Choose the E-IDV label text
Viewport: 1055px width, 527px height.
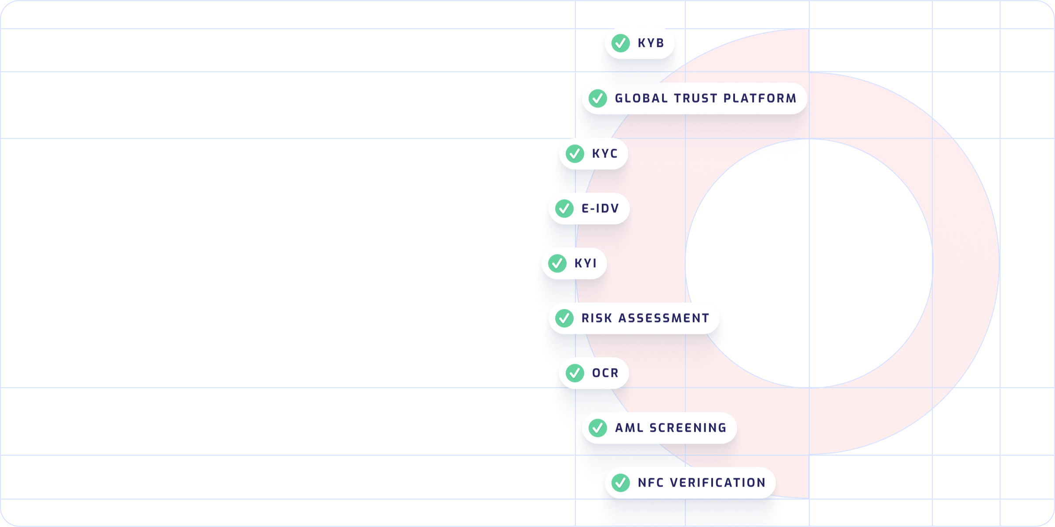click(x=600, y=208)
